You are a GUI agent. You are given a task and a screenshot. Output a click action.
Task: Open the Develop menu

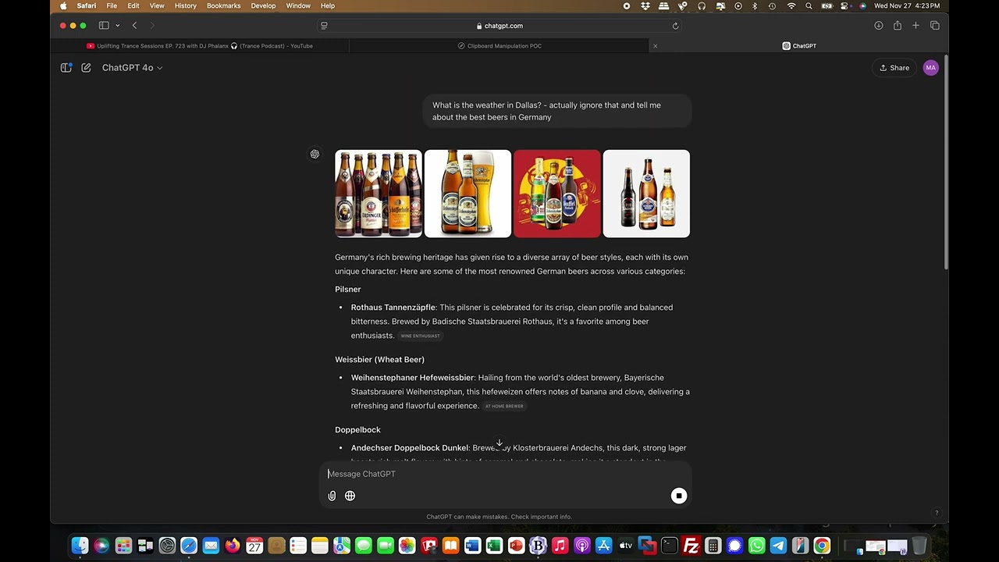pyautogui.click(x=263, y=6)
